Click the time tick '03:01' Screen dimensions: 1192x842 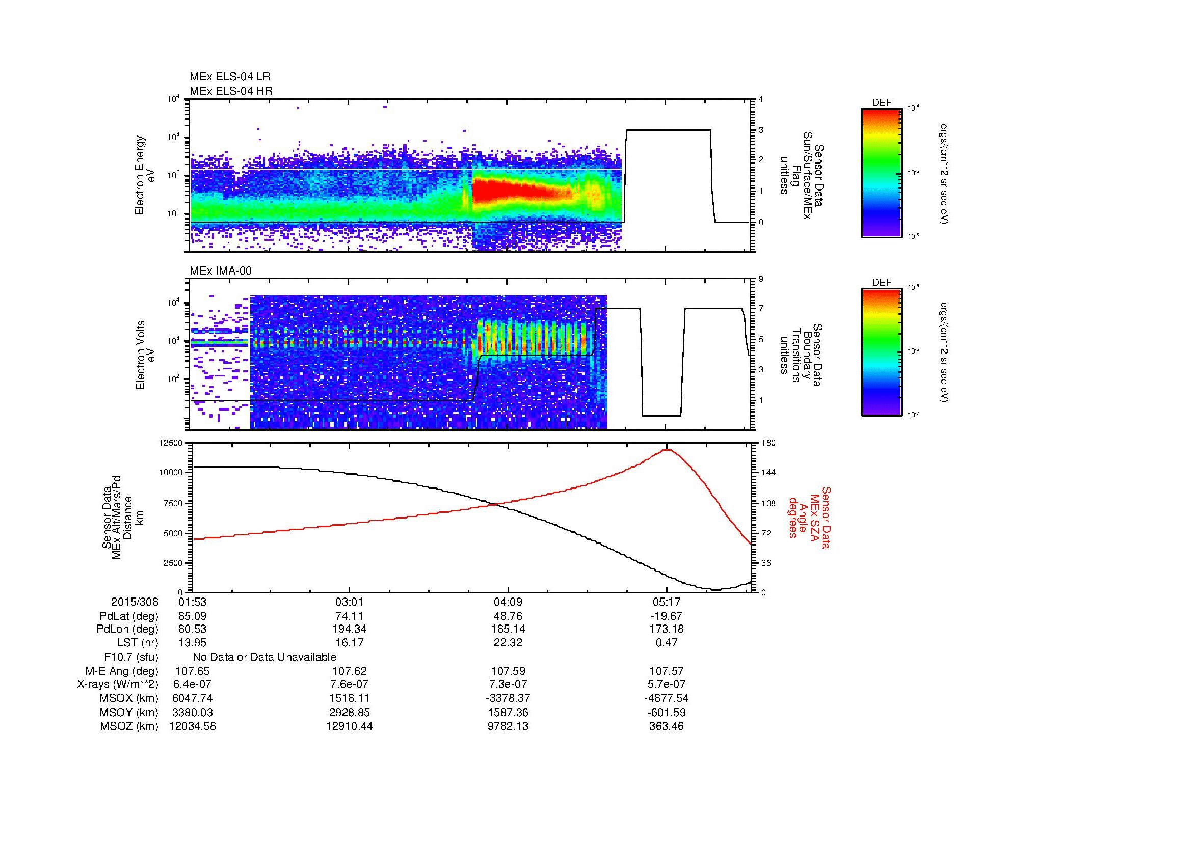click(350, 602)
